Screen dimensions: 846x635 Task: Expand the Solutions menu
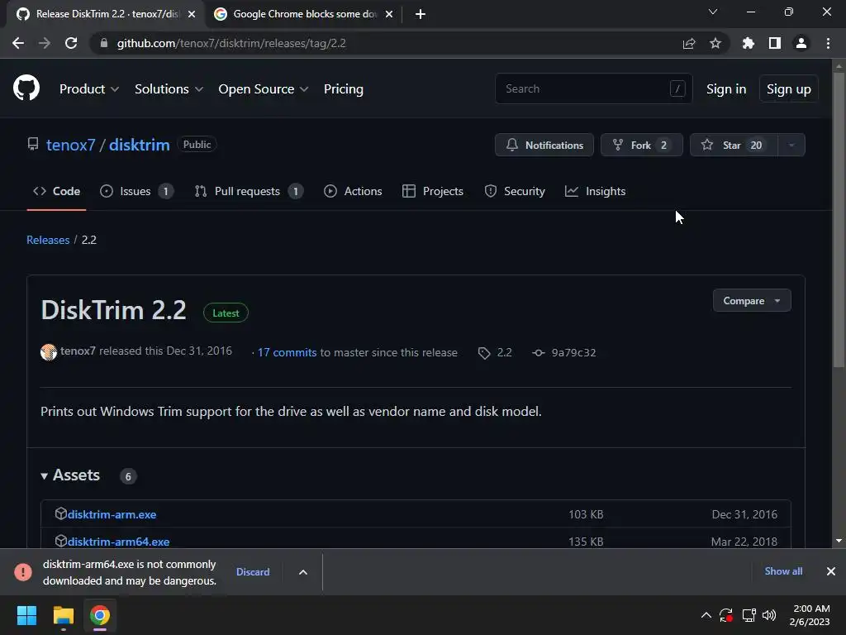(169, 88)
